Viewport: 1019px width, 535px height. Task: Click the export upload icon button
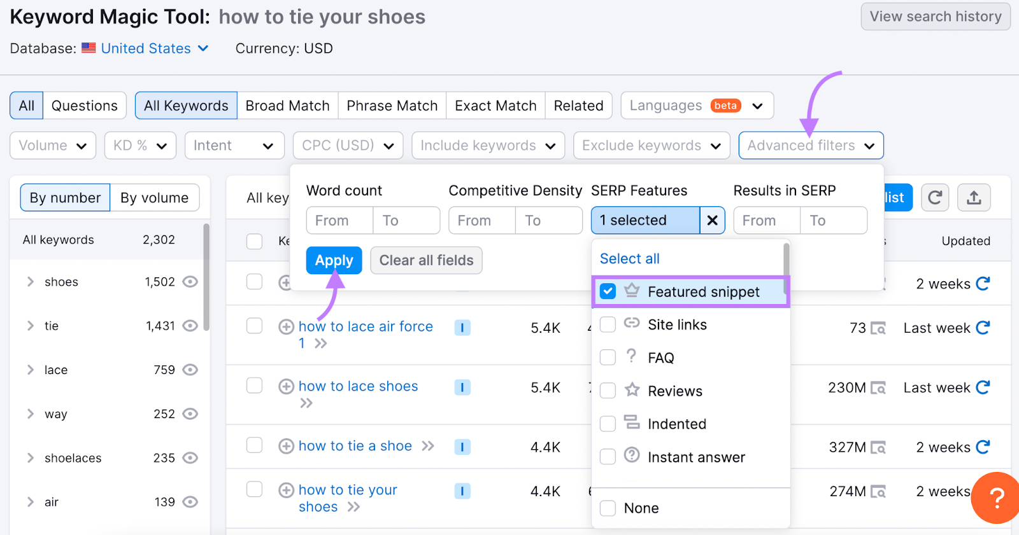click(974, 198)
